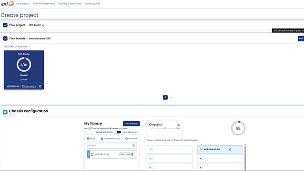The image size is (304, 171).
Task: Edit the IPD Build project name
Action: (x=43, y=25)
